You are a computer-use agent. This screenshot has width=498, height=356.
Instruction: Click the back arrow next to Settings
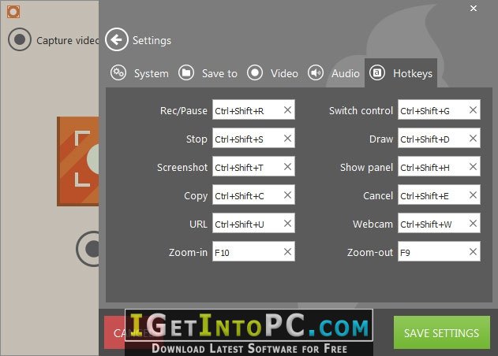tap(117, 39)
